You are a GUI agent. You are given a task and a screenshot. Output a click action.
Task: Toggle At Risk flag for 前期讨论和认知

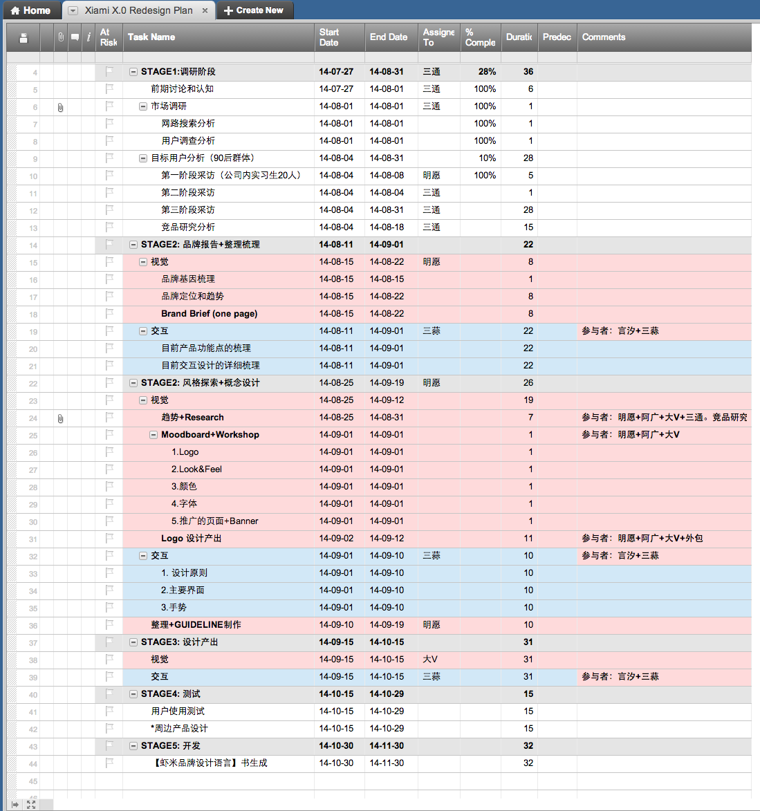click(x=109, y=89)
